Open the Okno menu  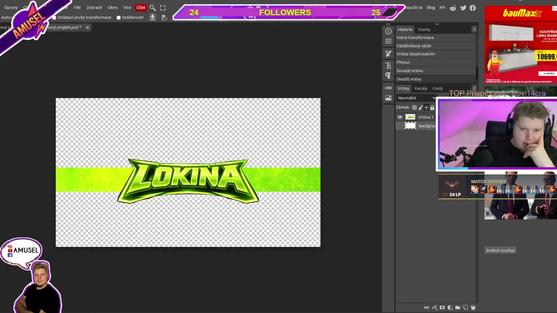(113, 7)
